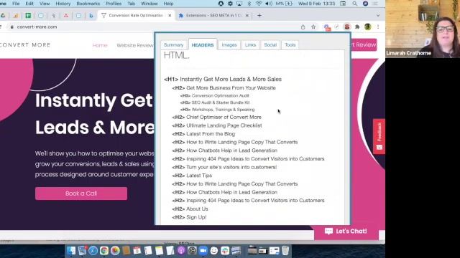Open the Website Review nav link

(x=135, y=45)
